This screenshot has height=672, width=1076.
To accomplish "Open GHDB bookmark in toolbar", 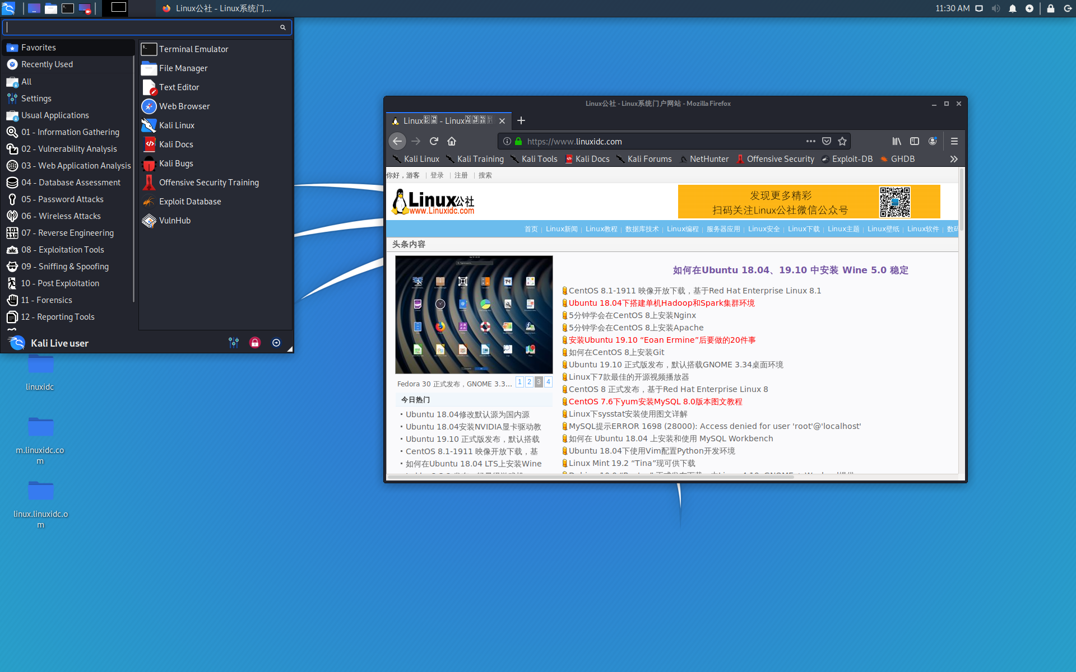I will 897,159.
